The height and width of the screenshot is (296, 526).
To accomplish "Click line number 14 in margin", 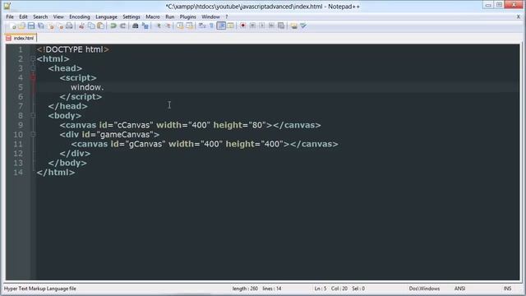I will coord(18,173).
